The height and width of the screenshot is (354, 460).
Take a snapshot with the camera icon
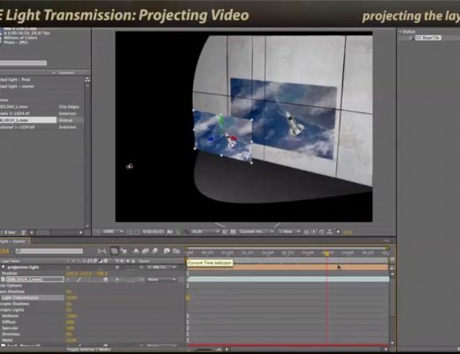[170, 232]
